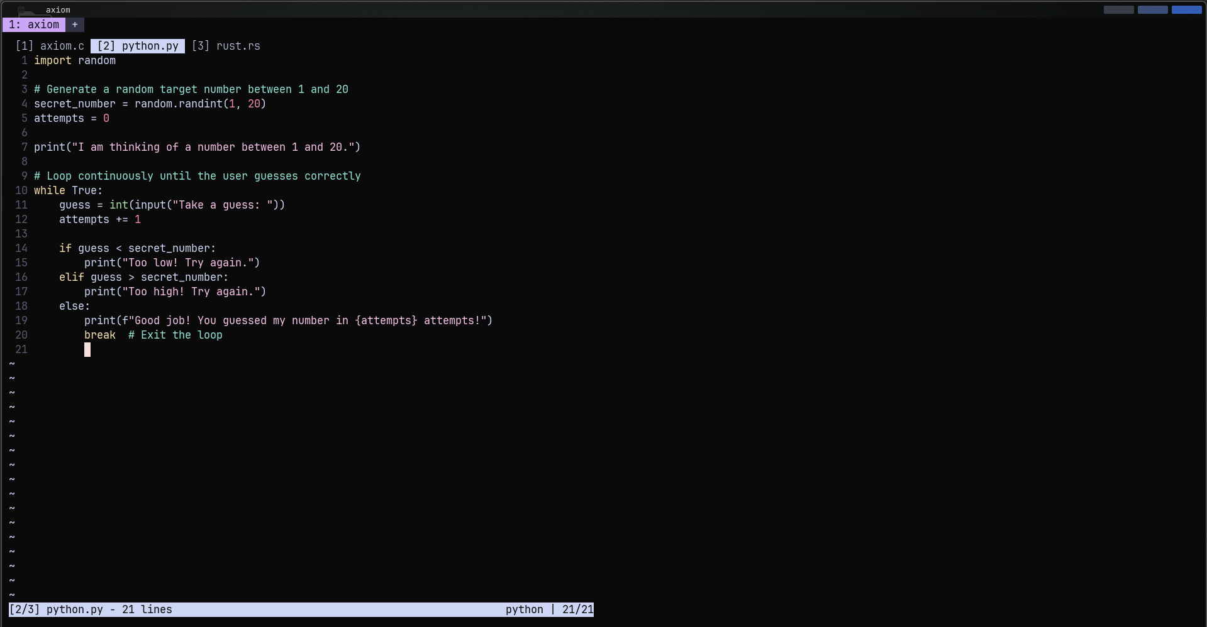Switch to the [3] rust.rs buffer tab
1207x627 pixels.
pyautogui.click(x=226, y=46)
